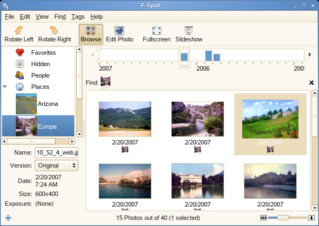This screenshot has width=319, height=226.
Task: Click the Places globe icon
Action: pyautogui.click(x=20, y=87)
